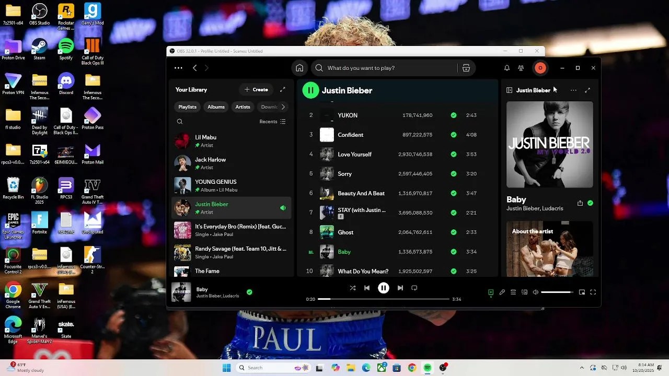Open the Friend Activity icon
Image resolution: width=669 pixels, height=376 pixels.
coord(521,68)
